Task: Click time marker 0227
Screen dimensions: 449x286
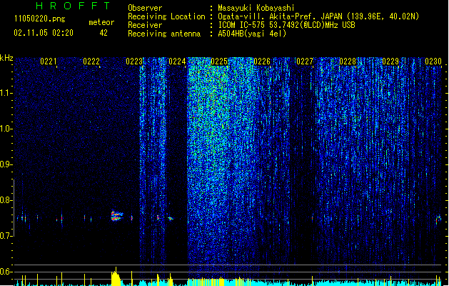Action: pyautogui.click(x=305, y=61)
